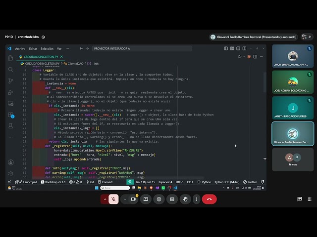317x237 pixels.
Task: Open the Ver menu
Action: pos(59,49)
